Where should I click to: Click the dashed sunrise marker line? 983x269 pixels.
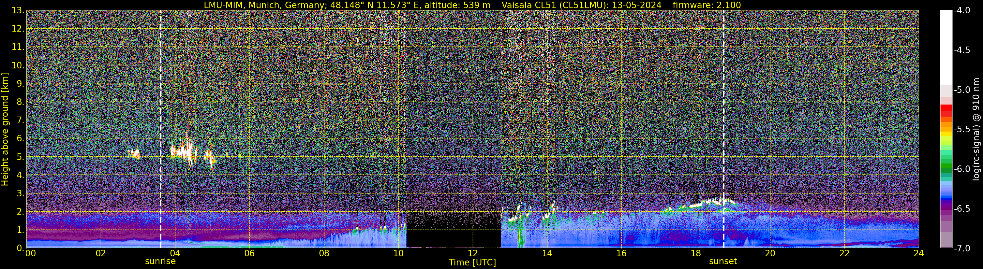point(160,130)
